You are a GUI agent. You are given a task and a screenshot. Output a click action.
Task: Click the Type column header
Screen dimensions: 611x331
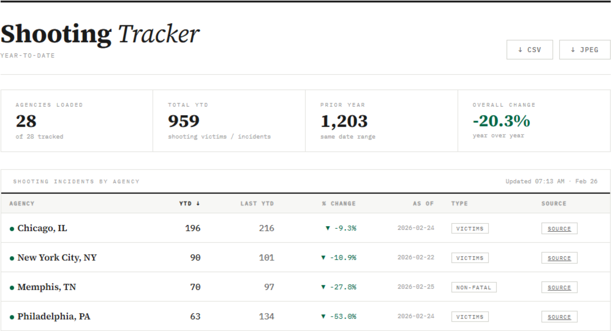pos(459,203)
